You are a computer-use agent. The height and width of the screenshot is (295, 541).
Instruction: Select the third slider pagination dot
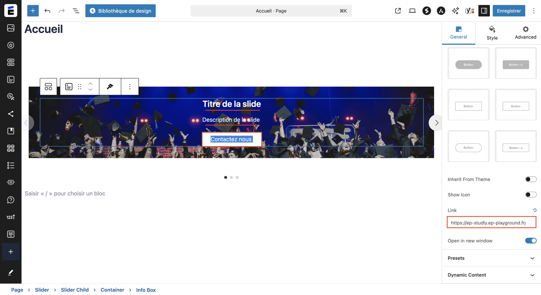(237, 177)
